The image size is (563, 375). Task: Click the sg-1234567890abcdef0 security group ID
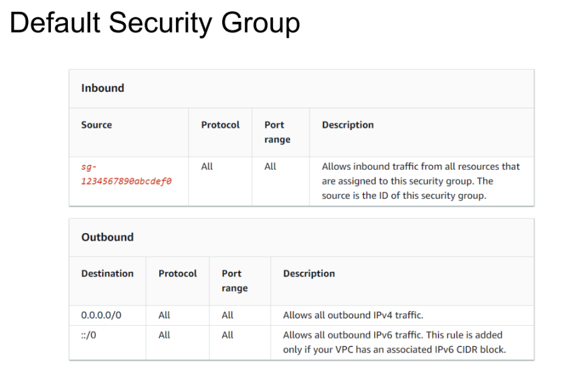tap(126, 174)
